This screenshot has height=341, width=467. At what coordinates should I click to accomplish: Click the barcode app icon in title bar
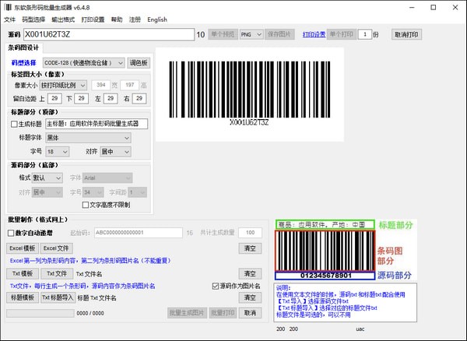point(7,7)
